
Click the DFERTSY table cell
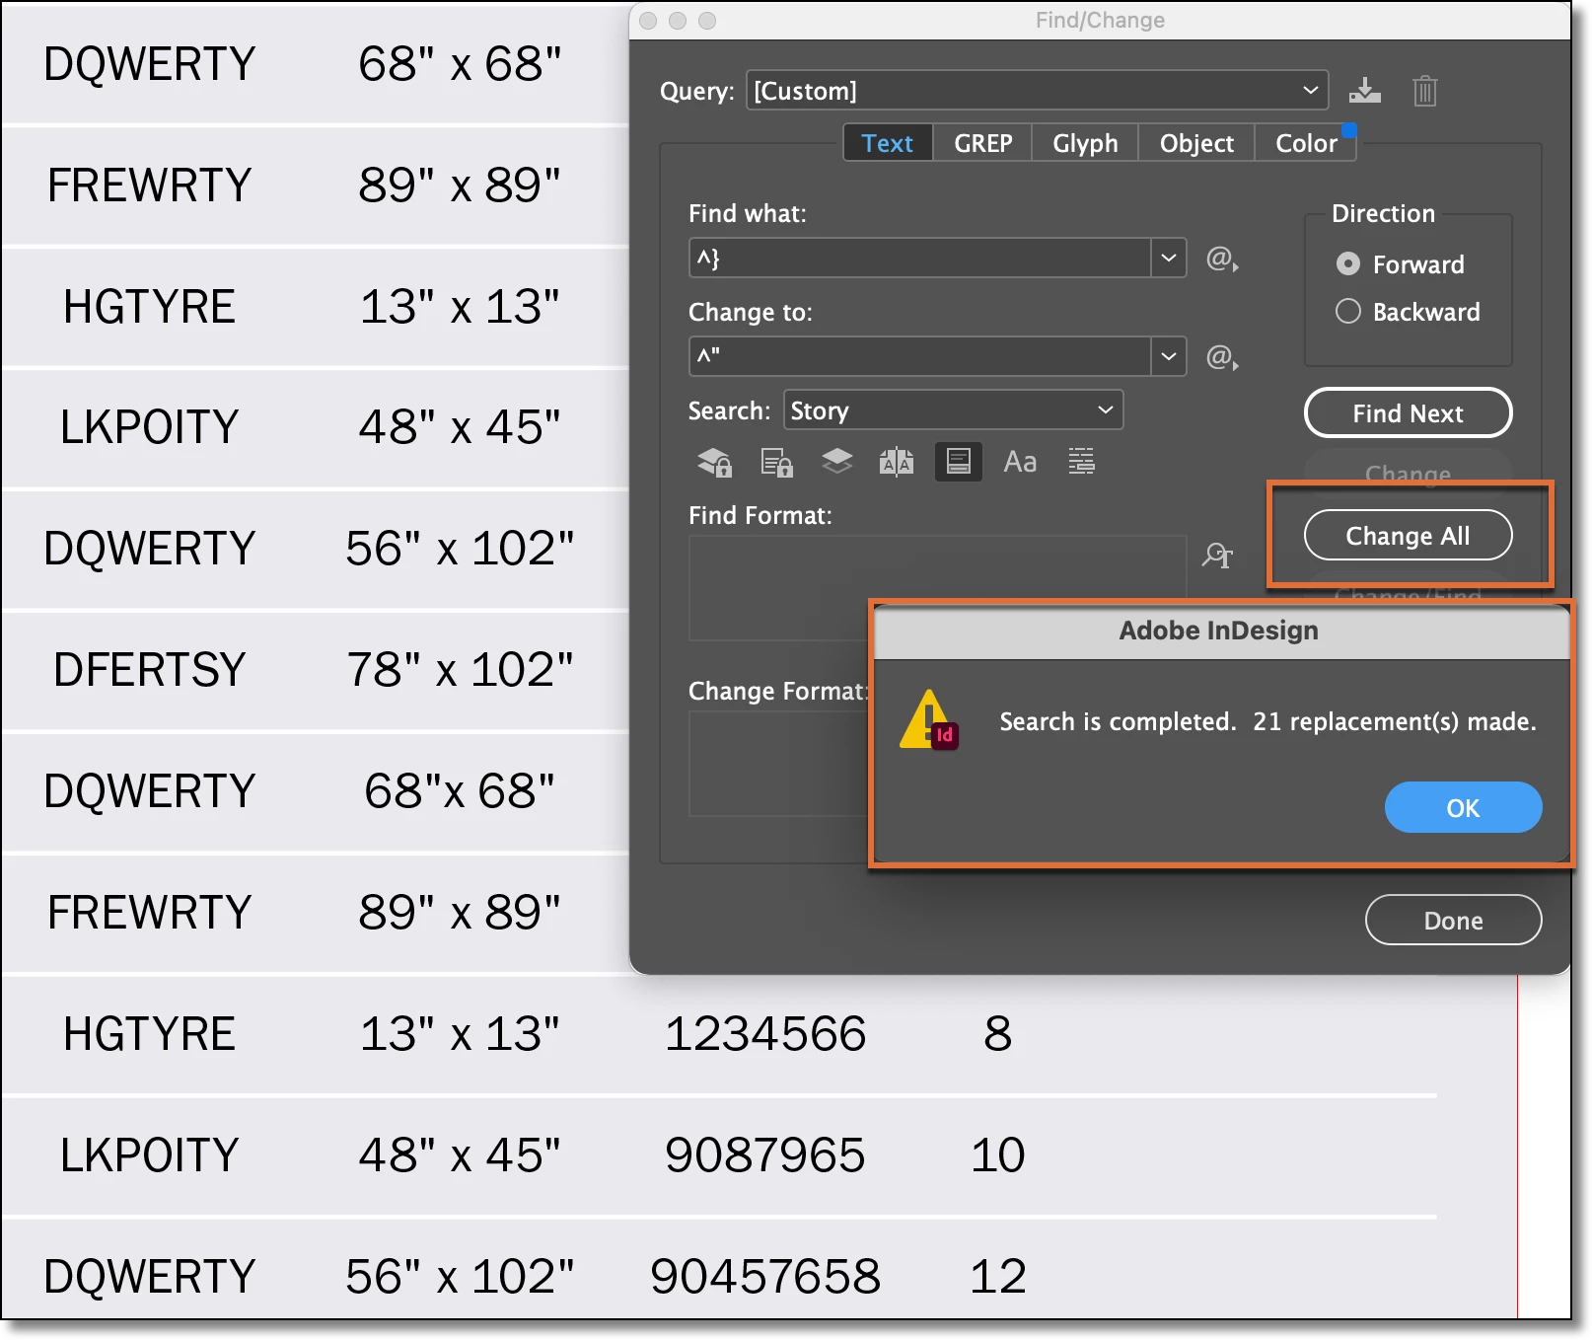(149, 670)
